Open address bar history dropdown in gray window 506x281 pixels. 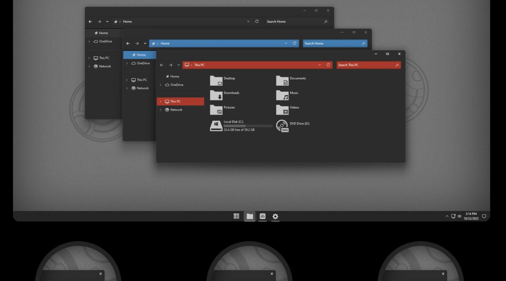(248, 22)
